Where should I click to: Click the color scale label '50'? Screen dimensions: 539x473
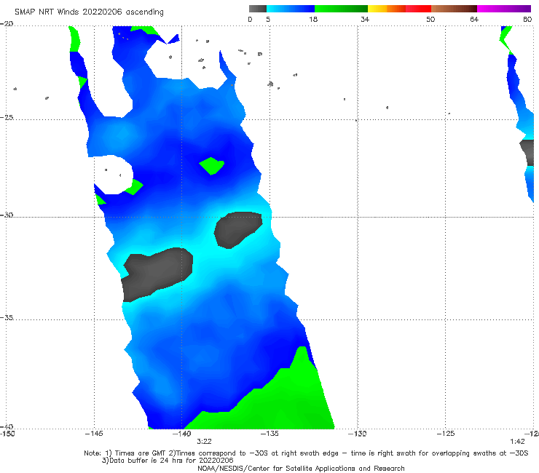[430, 19]
